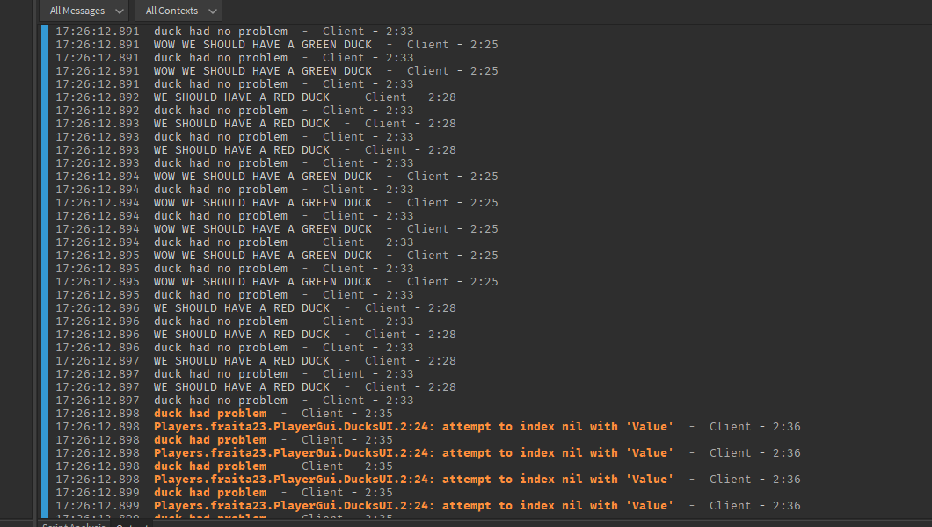
Task: Click the chevron arrow beside All Messages
Action: (120, 11)
